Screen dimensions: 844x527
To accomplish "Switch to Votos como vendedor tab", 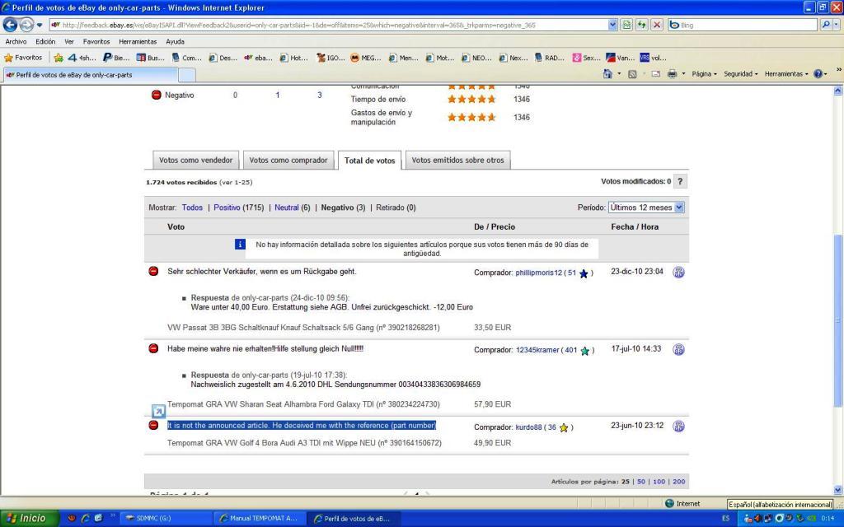I will pos(196,160).
